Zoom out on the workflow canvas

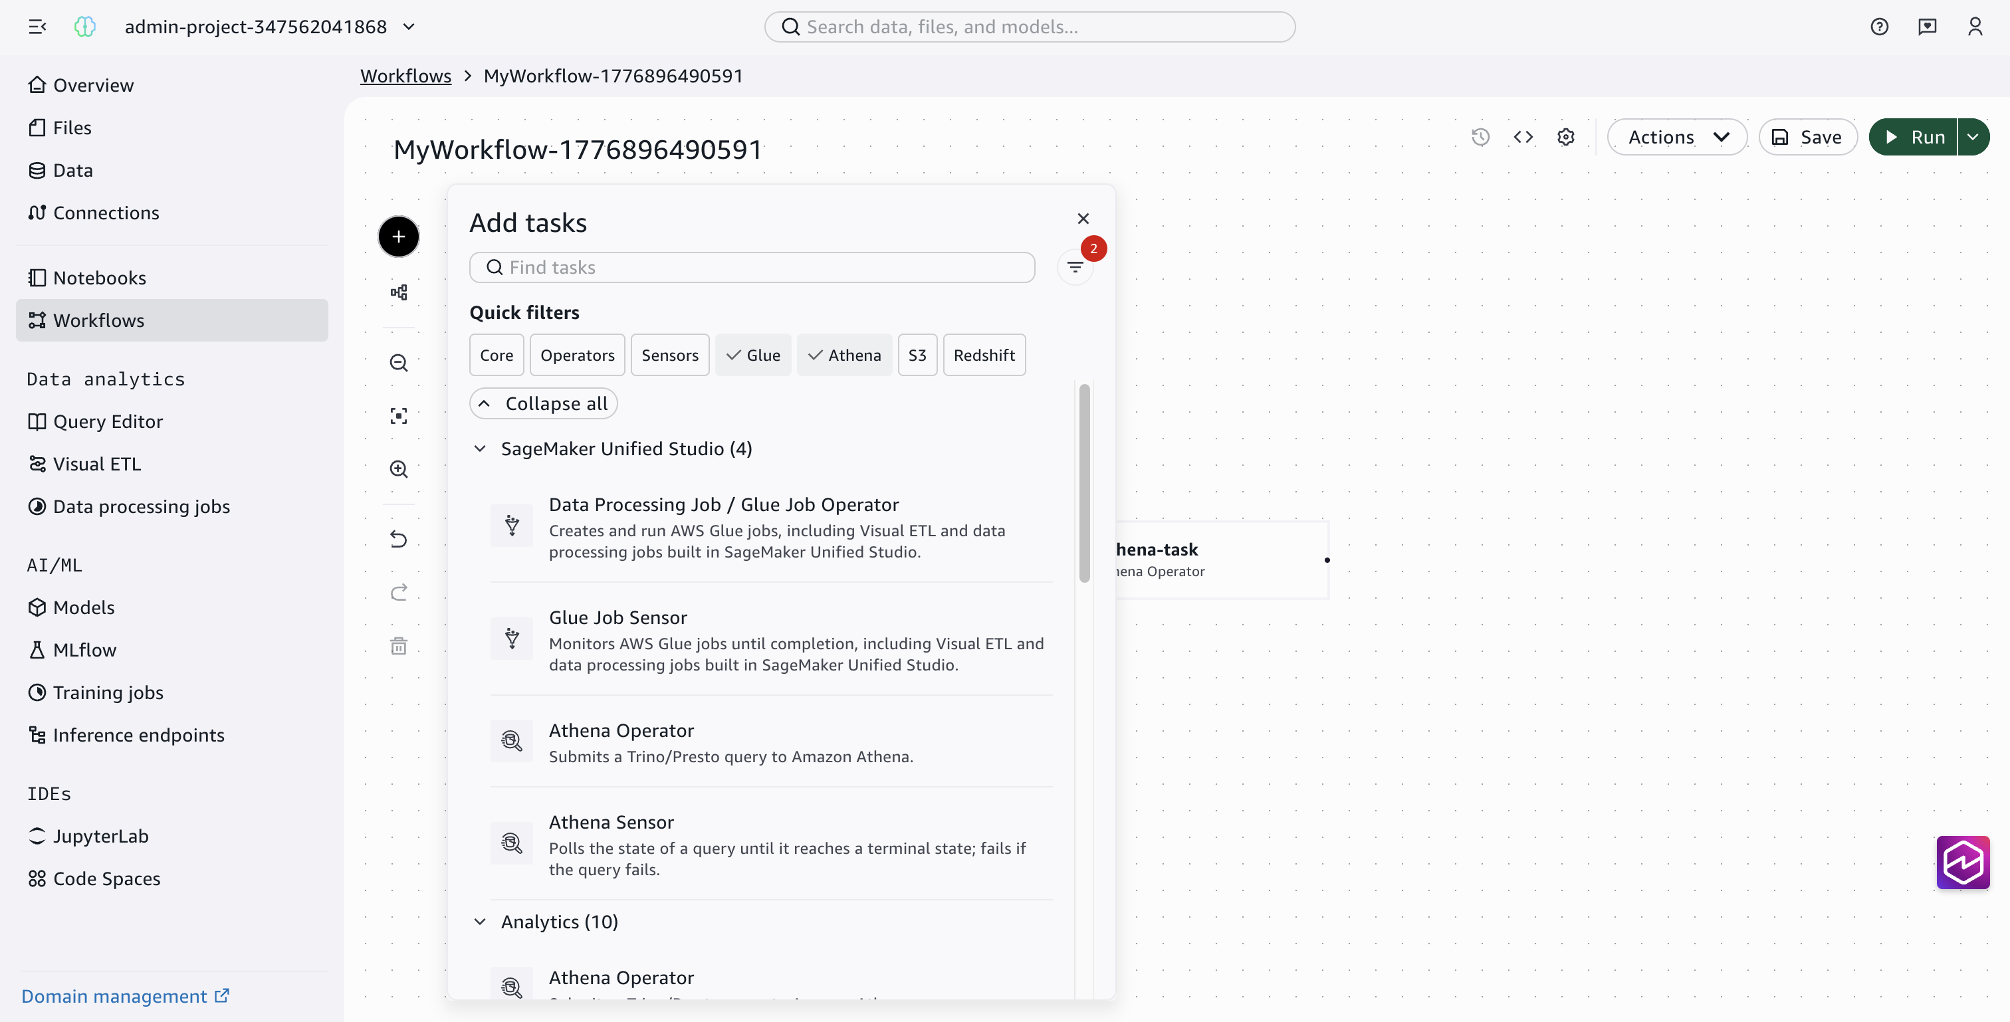coord(399,363)
